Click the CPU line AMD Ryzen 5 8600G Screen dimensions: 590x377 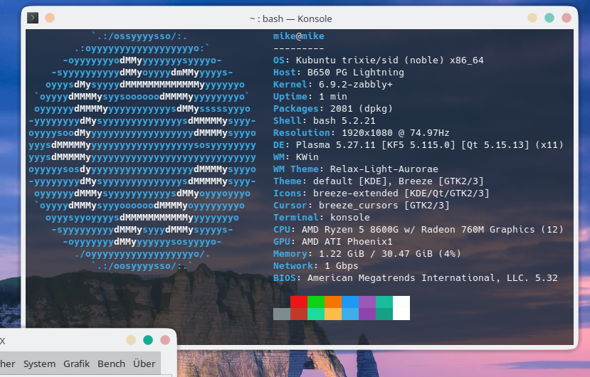pos(418,229)
